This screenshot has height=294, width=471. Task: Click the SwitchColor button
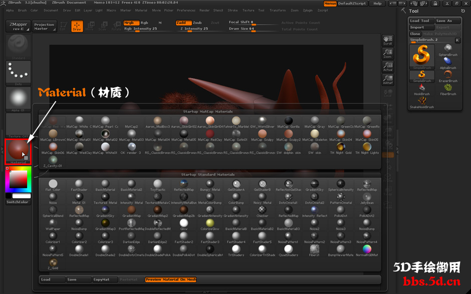[18, 202]
